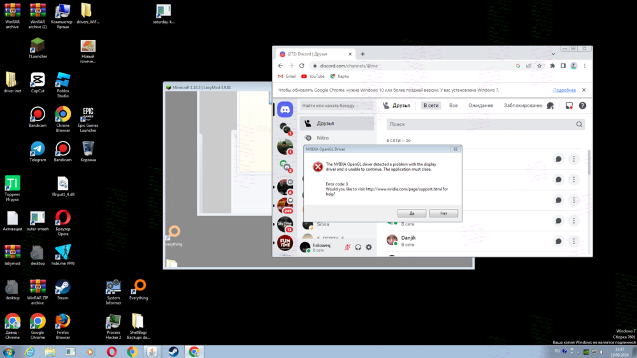Open Discord help question mark icon
This screenshot has height=358, width=637.
point(582,106)
